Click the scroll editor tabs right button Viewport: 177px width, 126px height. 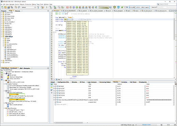172,11
